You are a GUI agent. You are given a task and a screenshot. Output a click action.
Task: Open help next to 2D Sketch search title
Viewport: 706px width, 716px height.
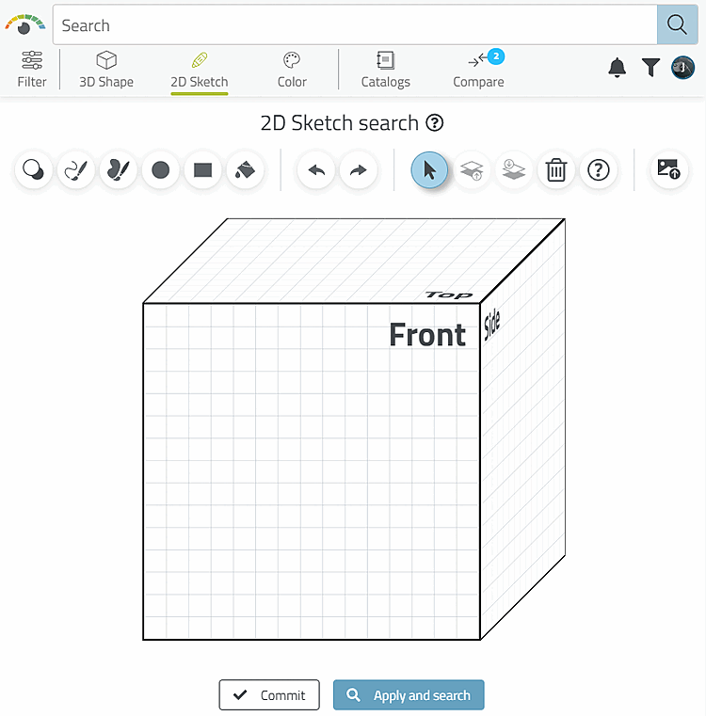(x=435, y=123)
